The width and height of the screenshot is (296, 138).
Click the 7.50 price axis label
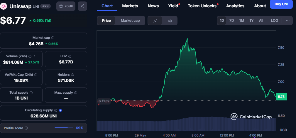coord(282,48)
